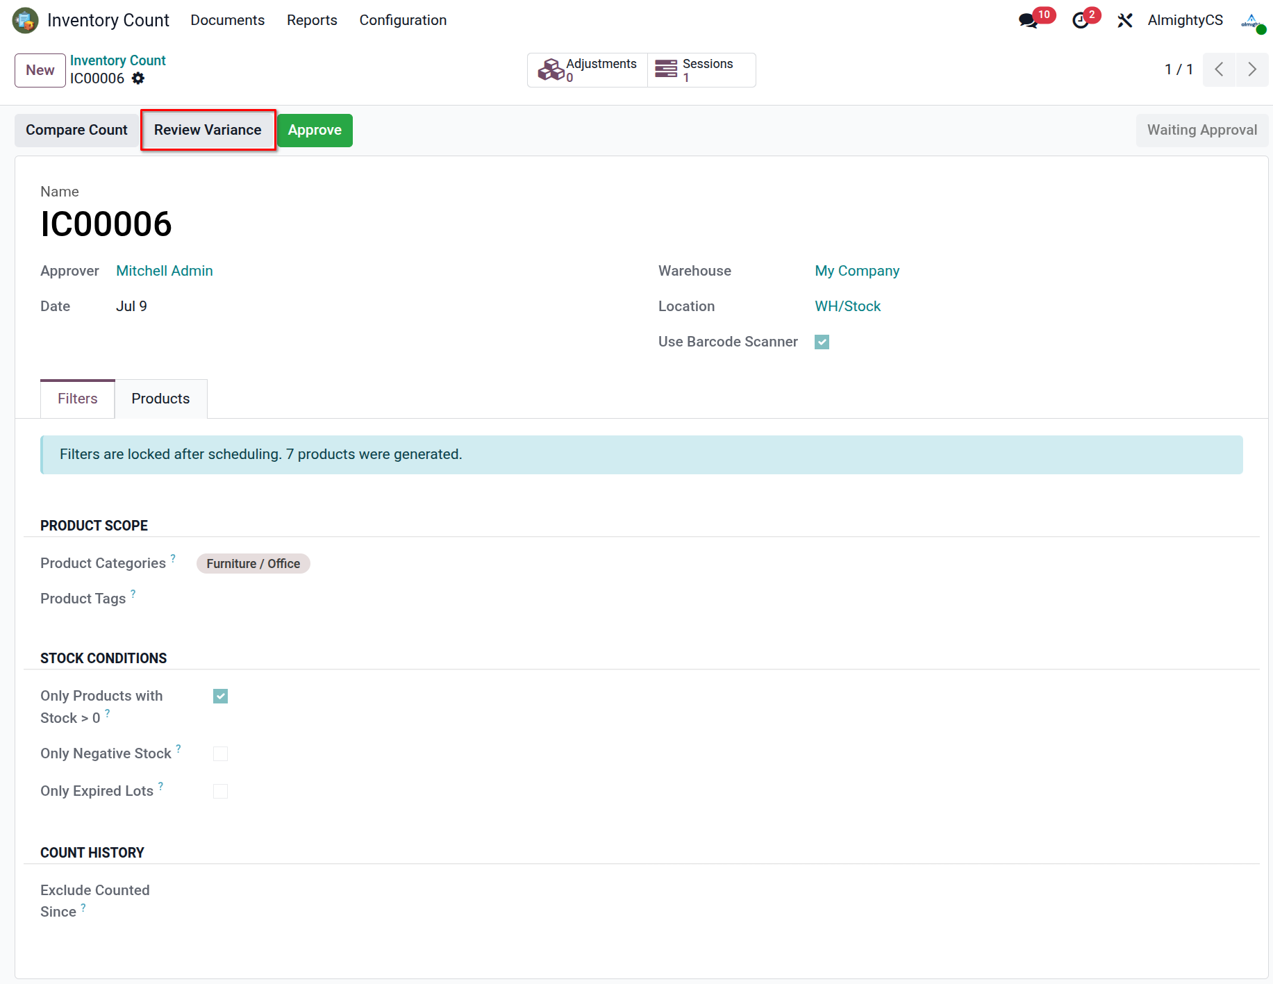Open the gear actions menu beside IC00006

pyautogui.click(x=138, y=78)
